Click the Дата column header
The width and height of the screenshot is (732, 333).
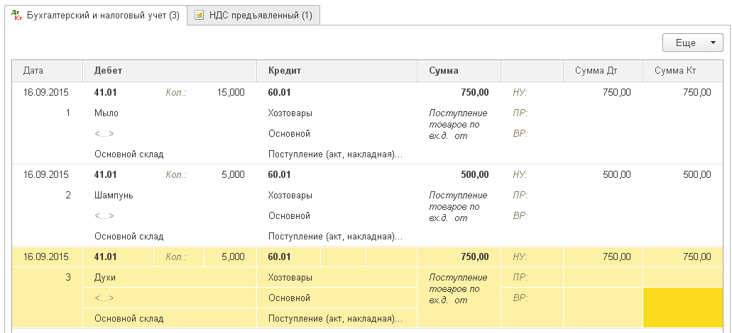33,71
